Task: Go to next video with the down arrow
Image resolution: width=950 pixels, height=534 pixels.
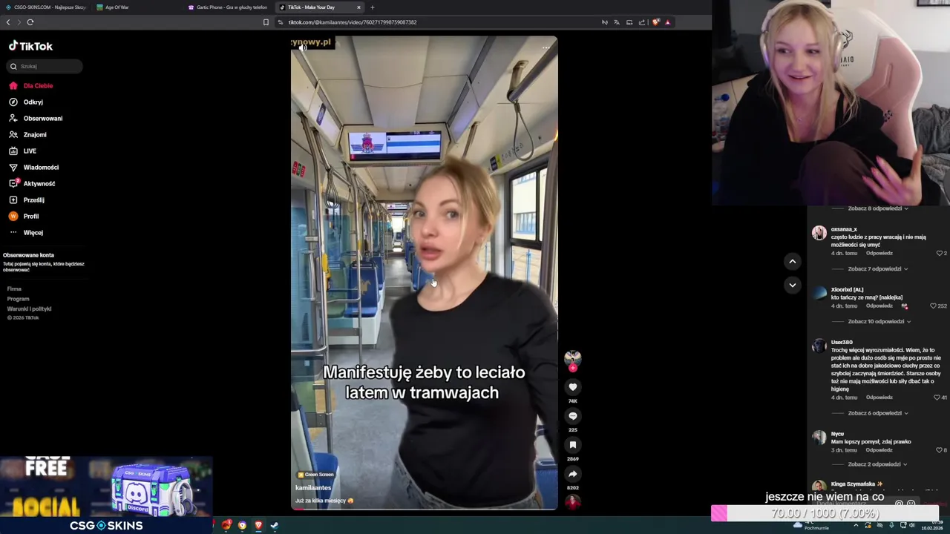Action: [x=792, y=285]
